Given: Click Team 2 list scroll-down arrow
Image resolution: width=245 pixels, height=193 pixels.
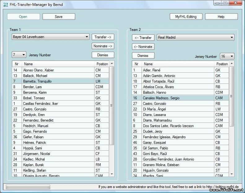Looking at the screenshot, I should click(232, 174).
